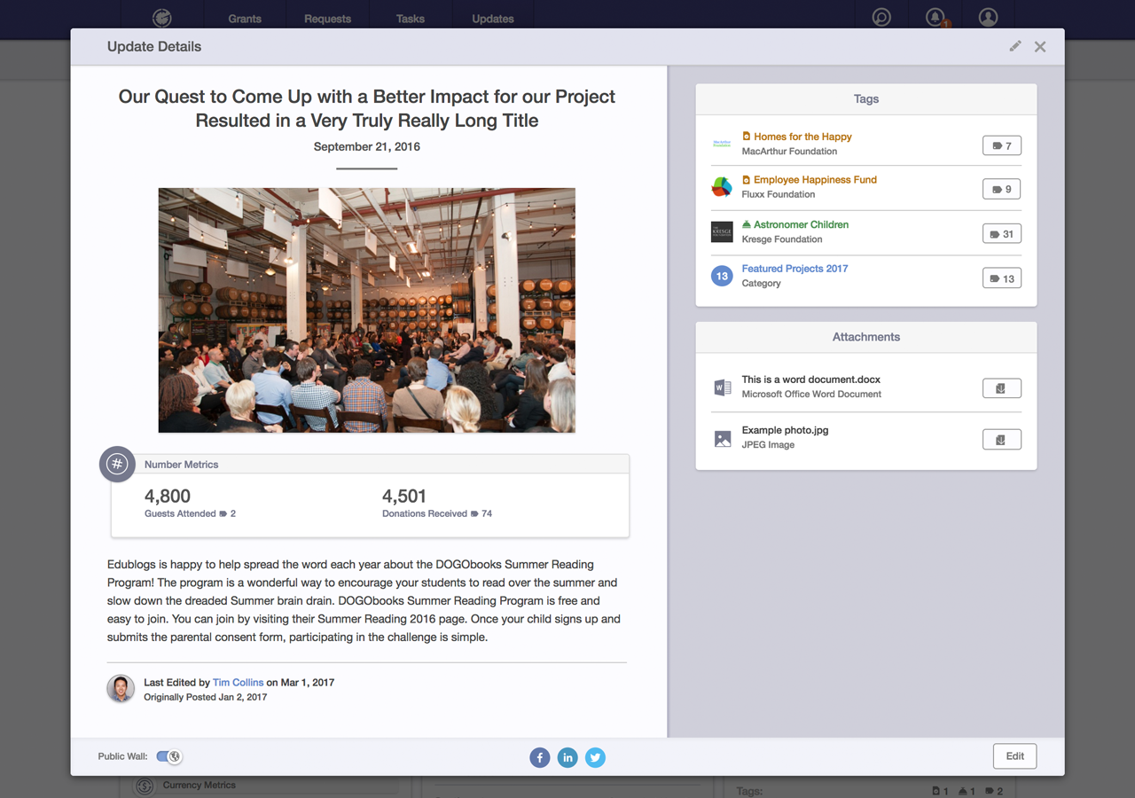Image resolution: width=1135 pixels, height=798 pixels.
Task: Go to the Tasks menu item
Action: click(410, 19)
